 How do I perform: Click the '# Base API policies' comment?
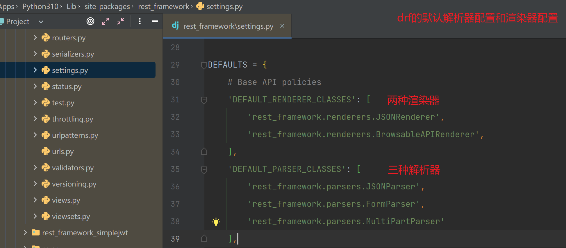[274, 82]
